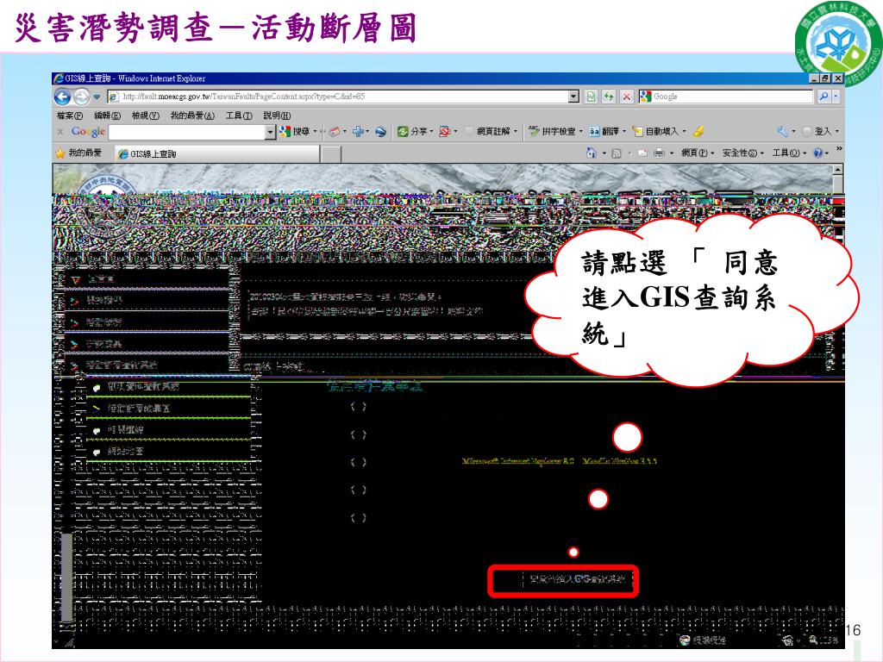Image resolution: width=883 pixels, height=662 pixels.
Task: Expand the address bar history dropdown
Action: (x=573, y=97)
